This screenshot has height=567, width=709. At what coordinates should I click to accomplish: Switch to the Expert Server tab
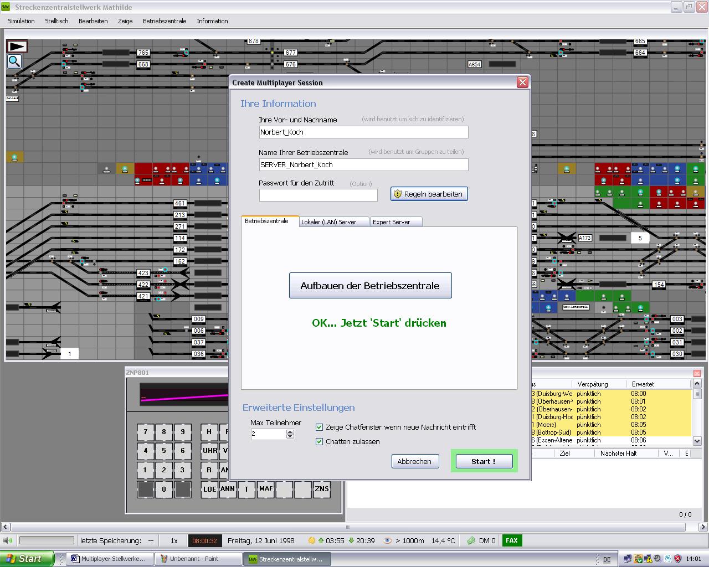click(391, 222)
